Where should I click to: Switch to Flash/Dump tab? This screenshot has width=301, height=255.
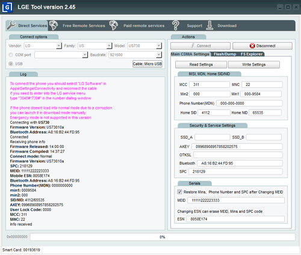[x=225, y=54]
